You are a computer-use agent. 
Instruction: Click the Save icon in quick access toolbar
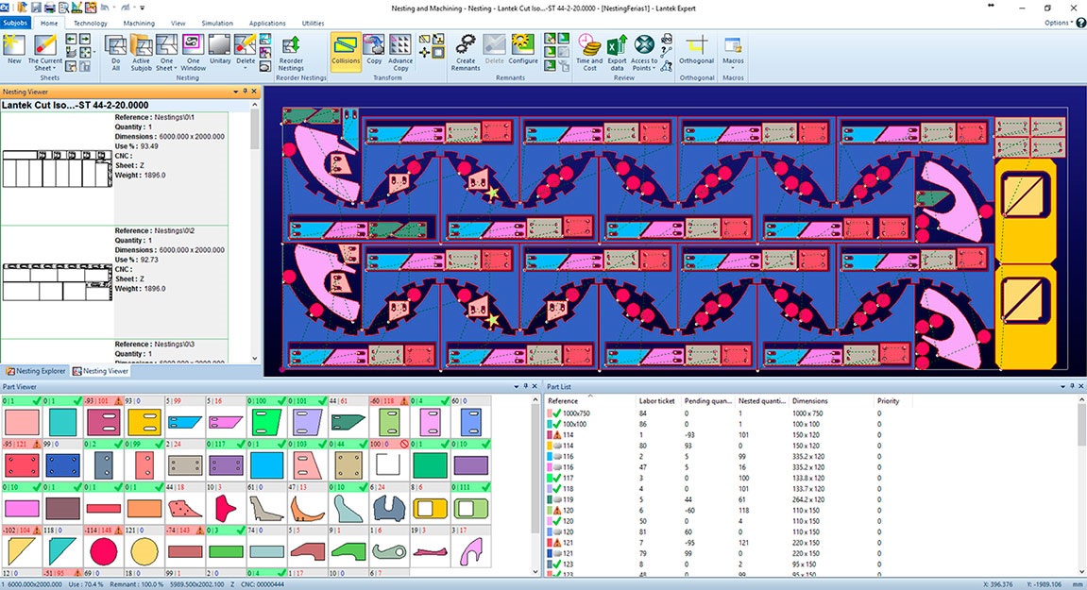coord(36,8)
